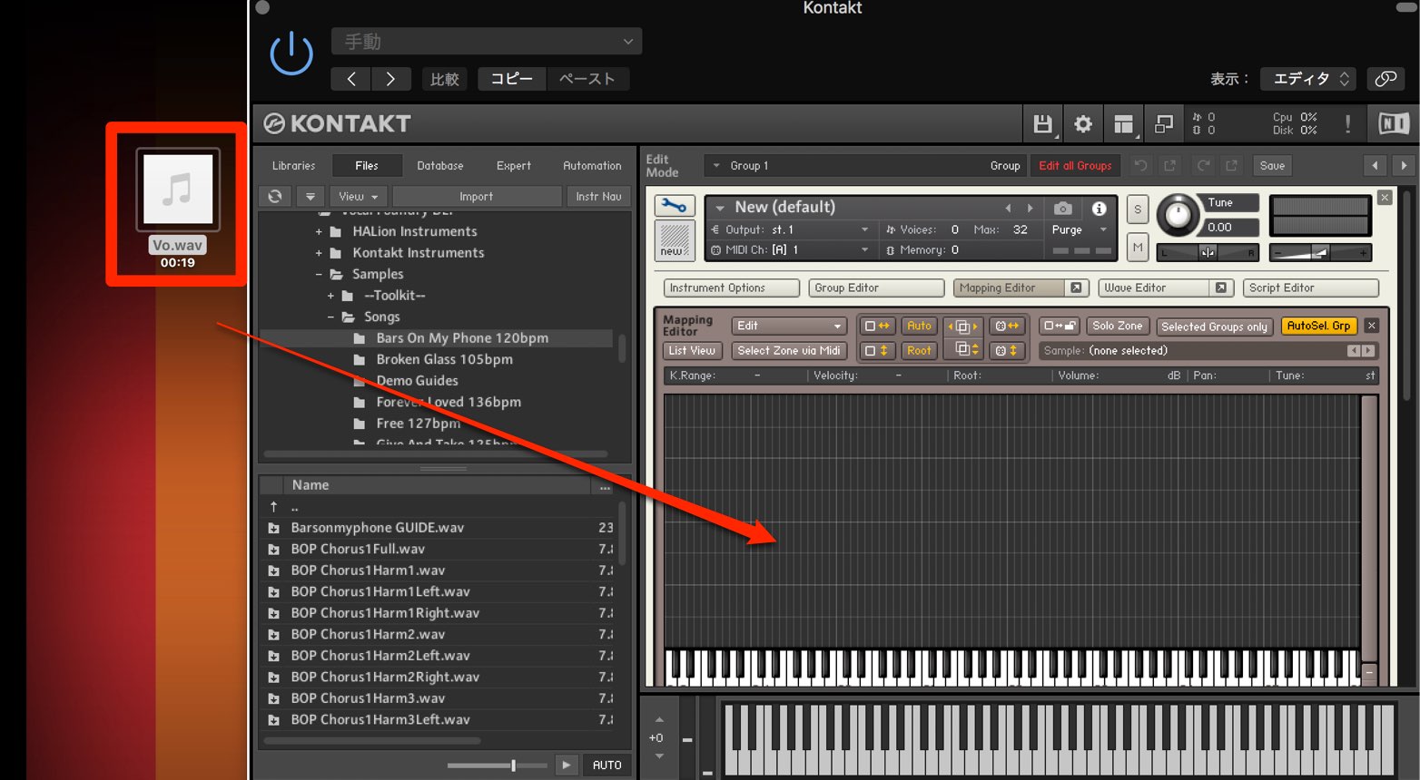Click the Tune knob

point(1178,215)
